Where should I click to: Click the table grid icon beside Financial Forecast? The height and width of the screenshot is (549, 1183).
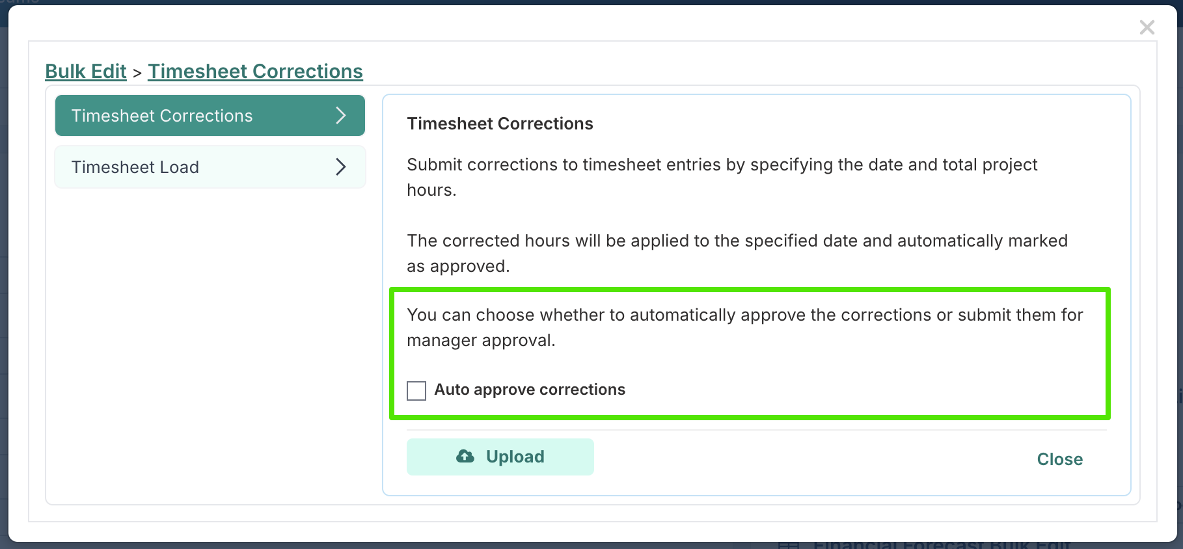tap(789, 544)
